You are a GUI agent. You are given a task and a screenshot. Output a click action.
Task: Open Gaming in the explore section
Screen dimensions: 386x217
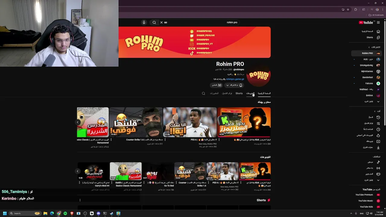coord(366,174)
